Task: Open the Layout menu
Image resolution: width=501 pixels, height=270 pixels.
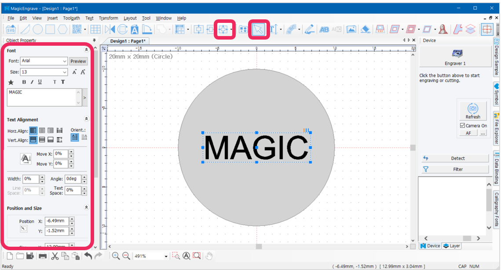Action: pyautogui.click(x=130, y=18)
